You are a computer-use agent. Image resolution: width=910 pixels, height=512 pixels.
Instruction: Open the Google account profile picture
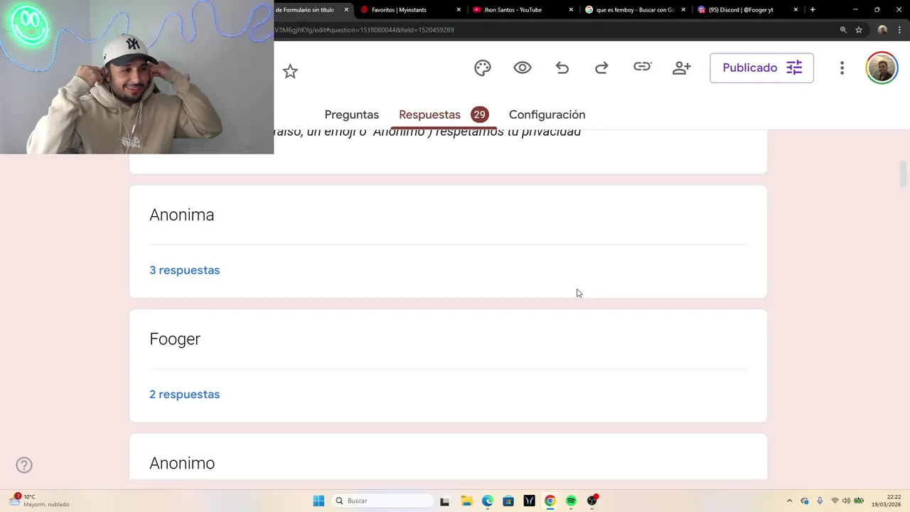882,68
